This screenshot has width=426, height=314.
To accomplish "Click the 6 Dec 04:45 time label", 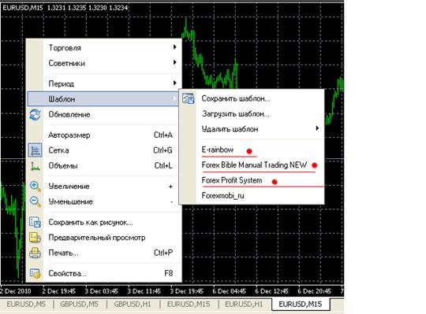I will coord(229,291).
